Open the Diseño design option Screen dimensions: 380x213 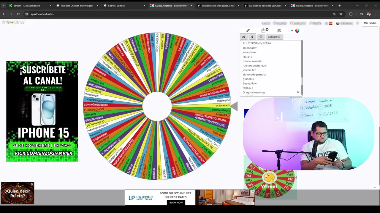point(315,23)
